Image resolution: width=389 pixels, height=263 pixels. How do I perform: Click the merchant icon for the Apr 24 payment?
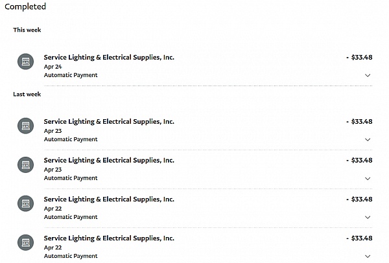(25, 62)
